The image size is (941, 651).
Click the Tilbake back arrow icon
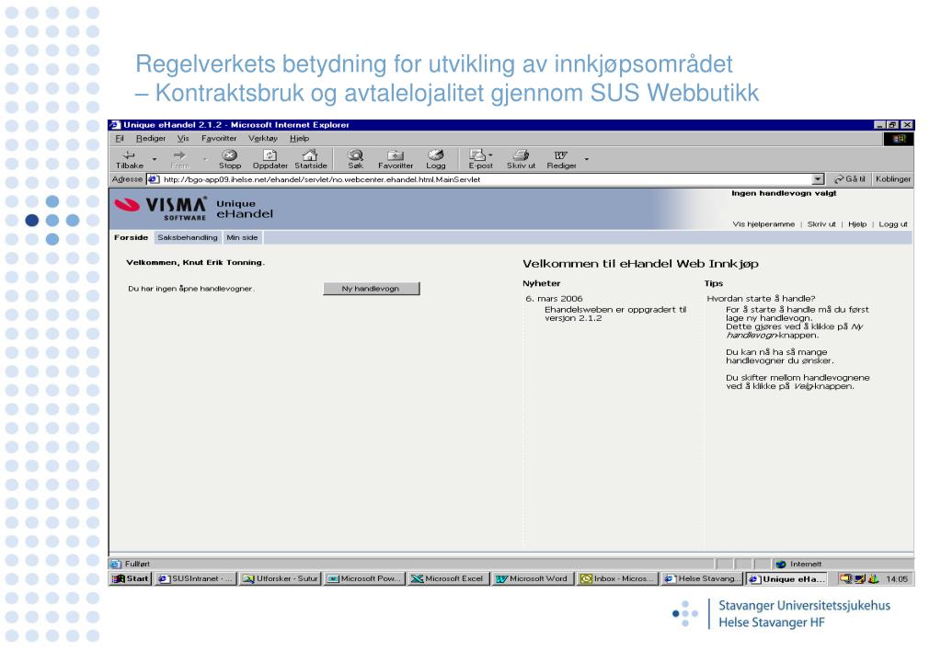(129, 155)
